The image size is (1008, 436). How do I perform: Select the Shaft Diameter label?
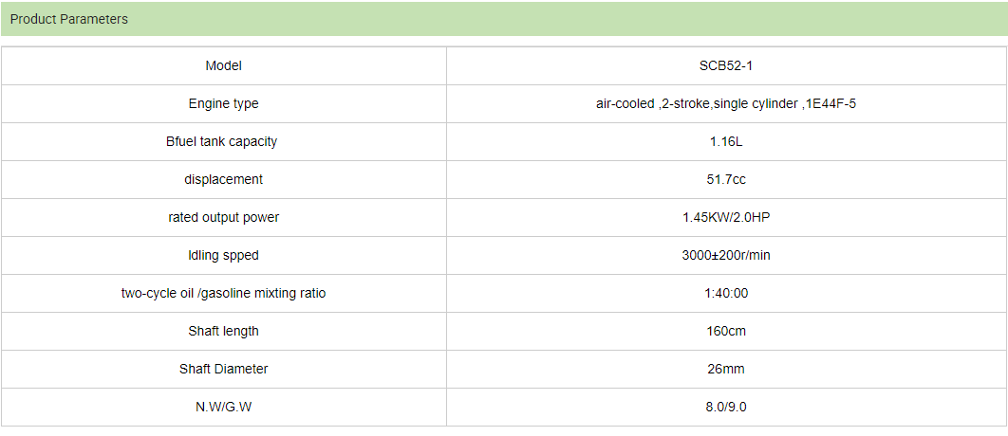pos(224,370)
